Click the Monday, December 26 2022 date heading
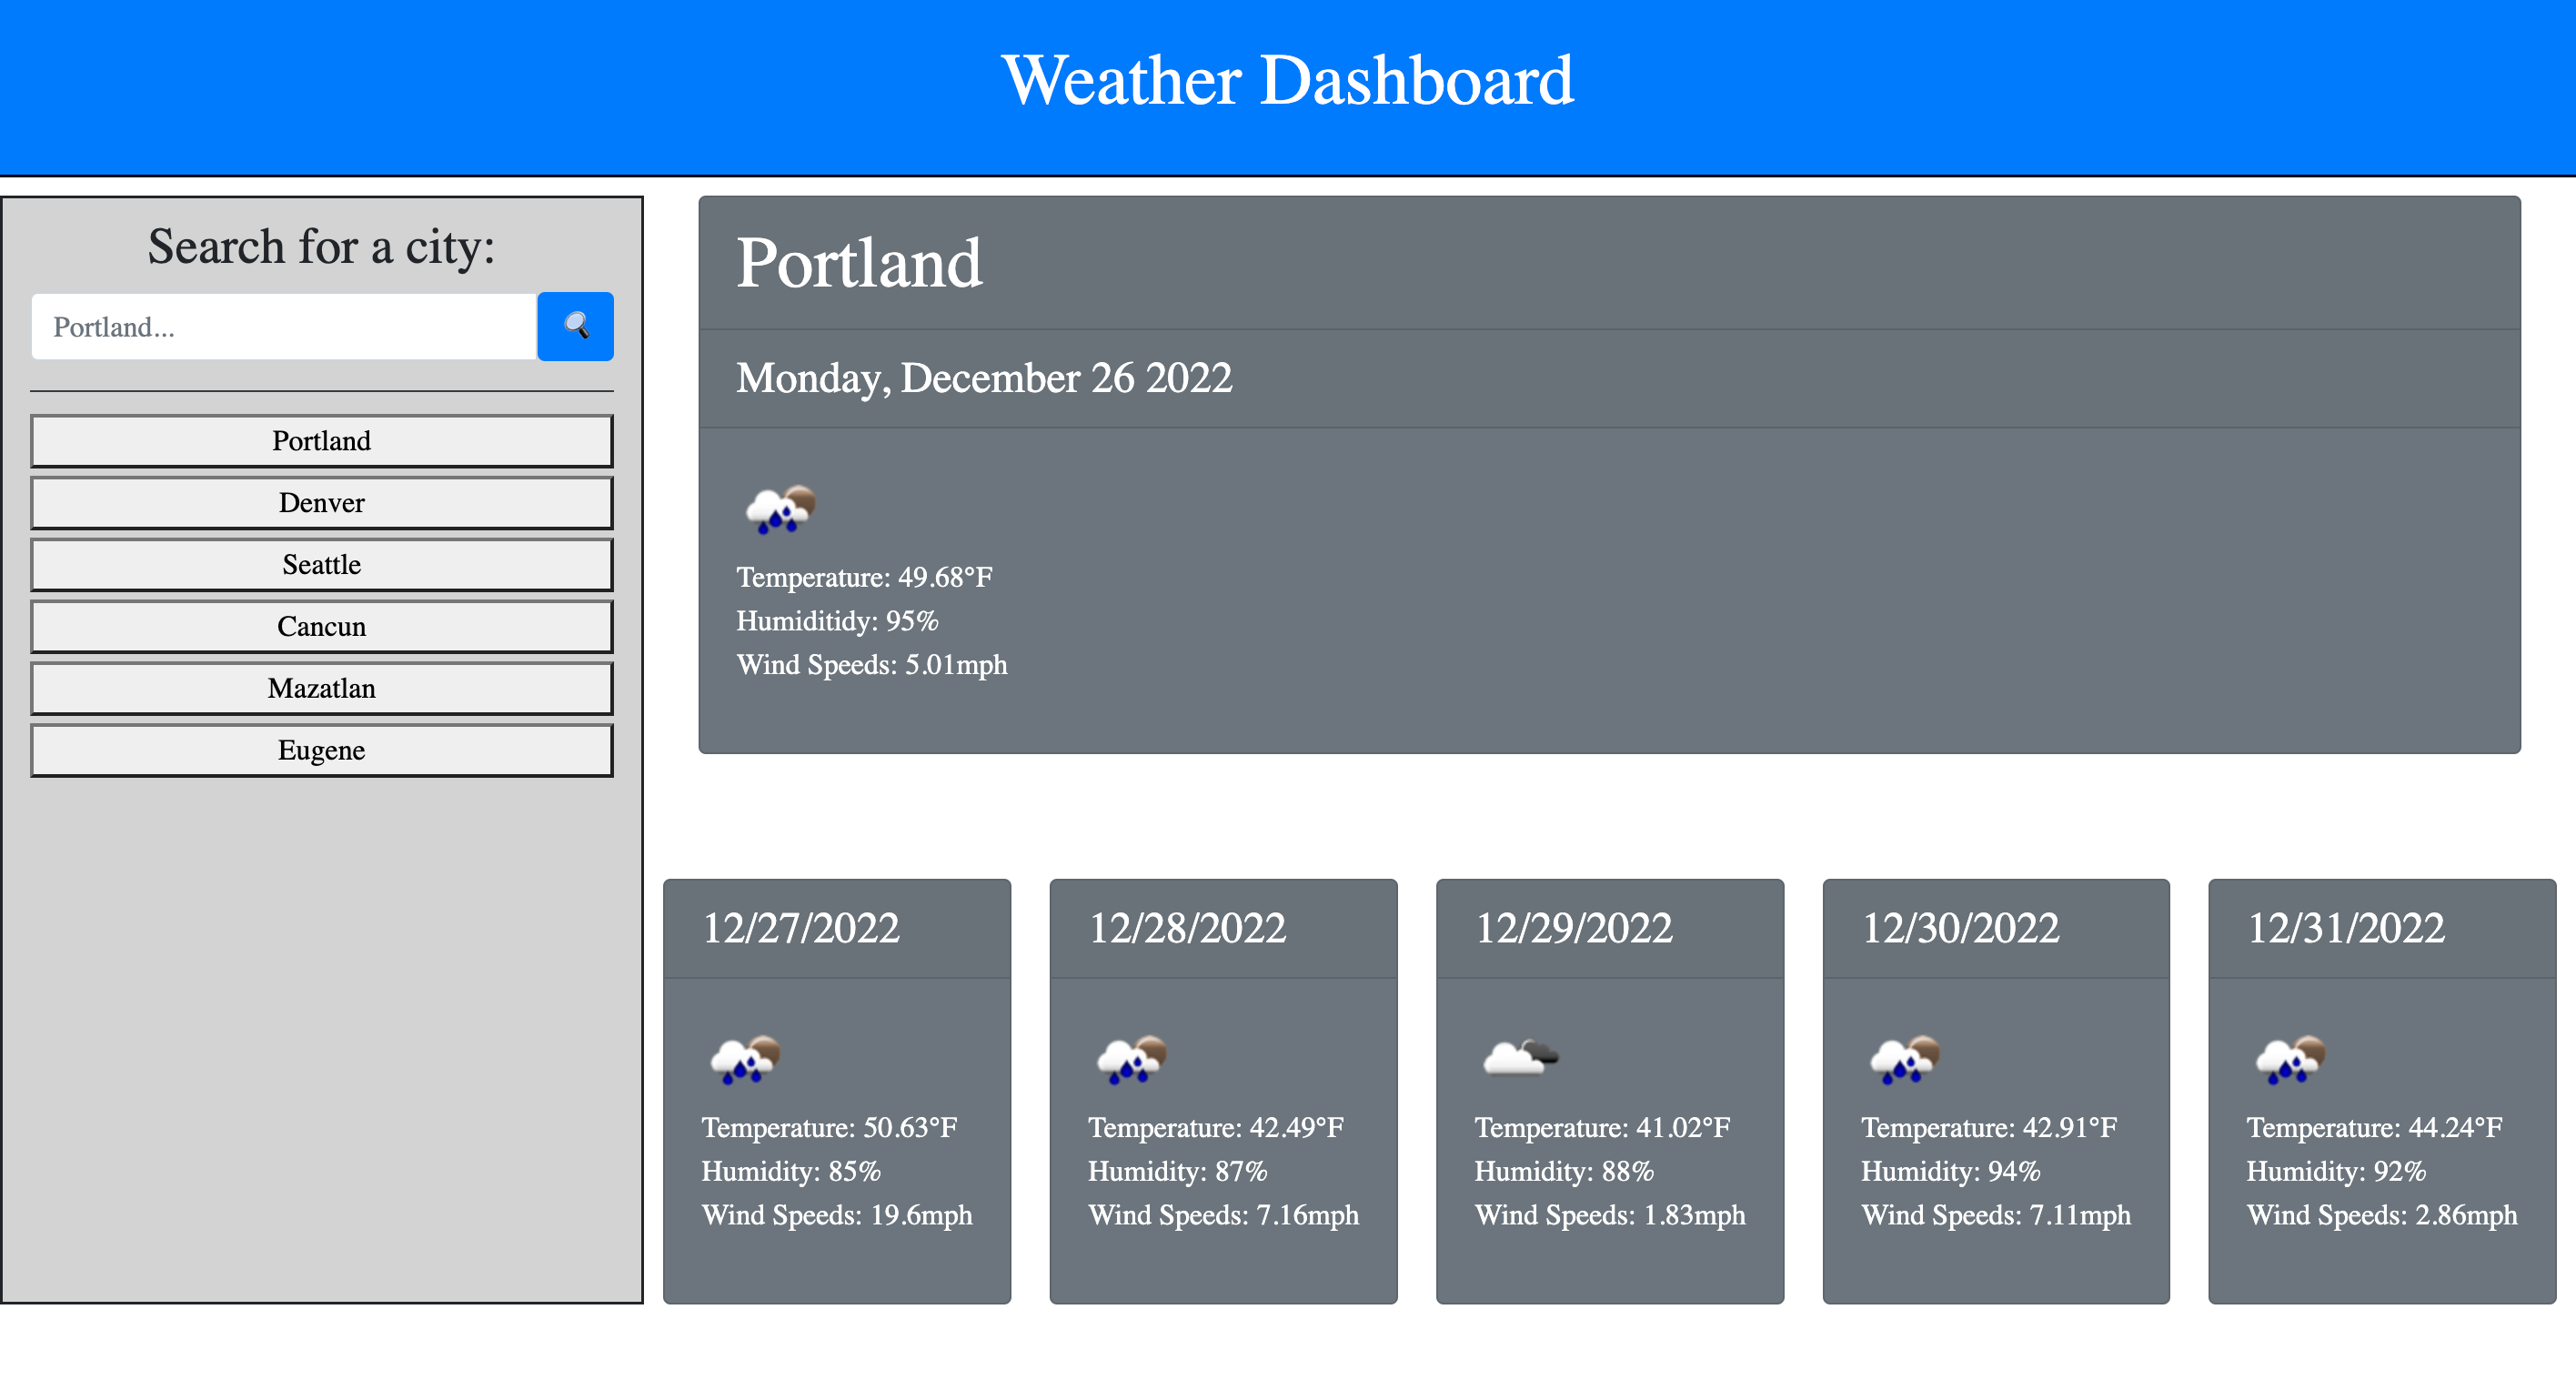Screen dimensions: 2576x1390 coord(983,378)
